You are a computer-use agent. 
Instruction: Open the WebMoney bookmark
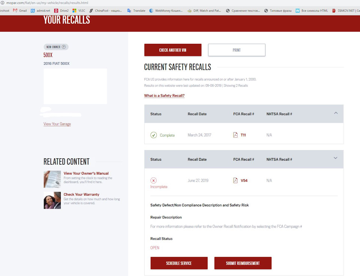[x=166, y=10]
